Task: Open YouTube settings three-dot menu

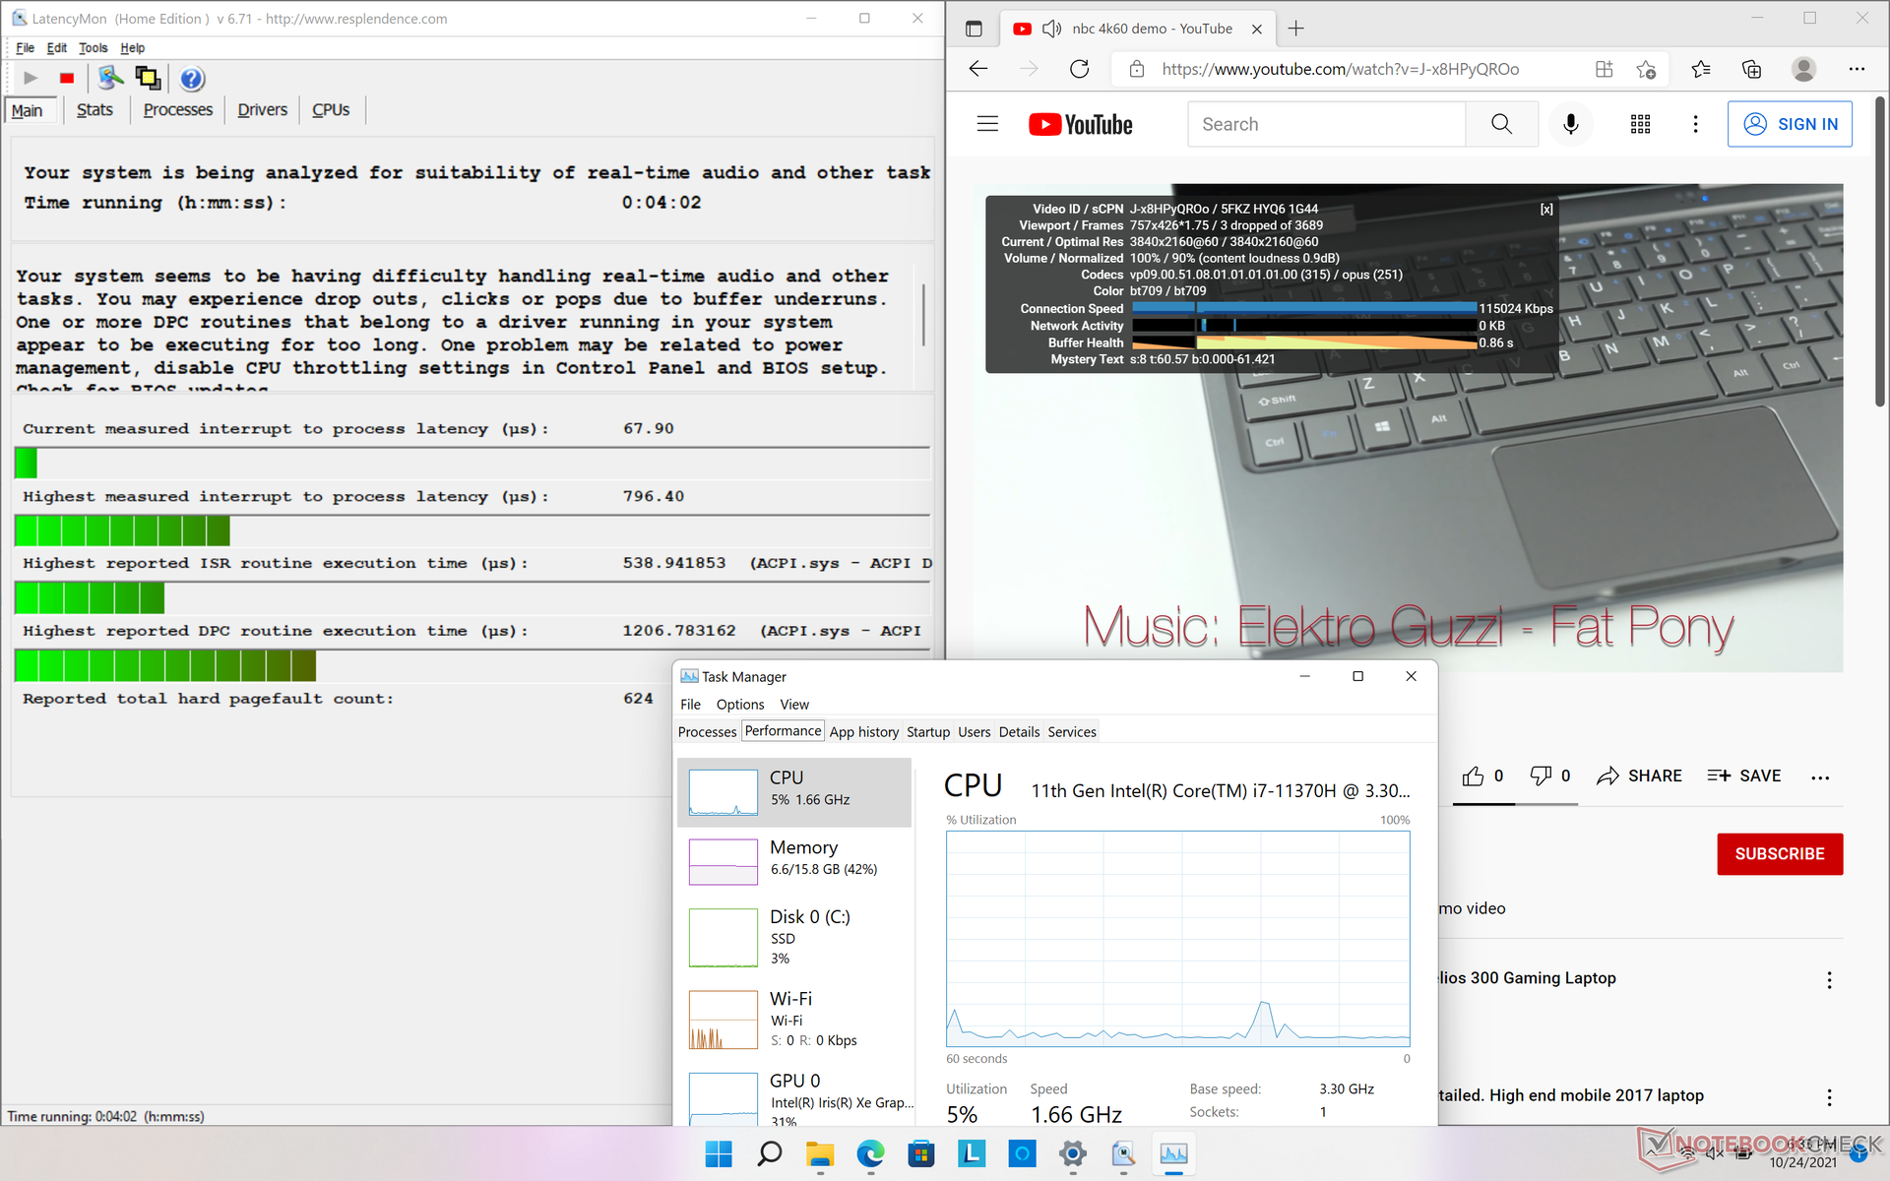Action: tap(1695, 124)
